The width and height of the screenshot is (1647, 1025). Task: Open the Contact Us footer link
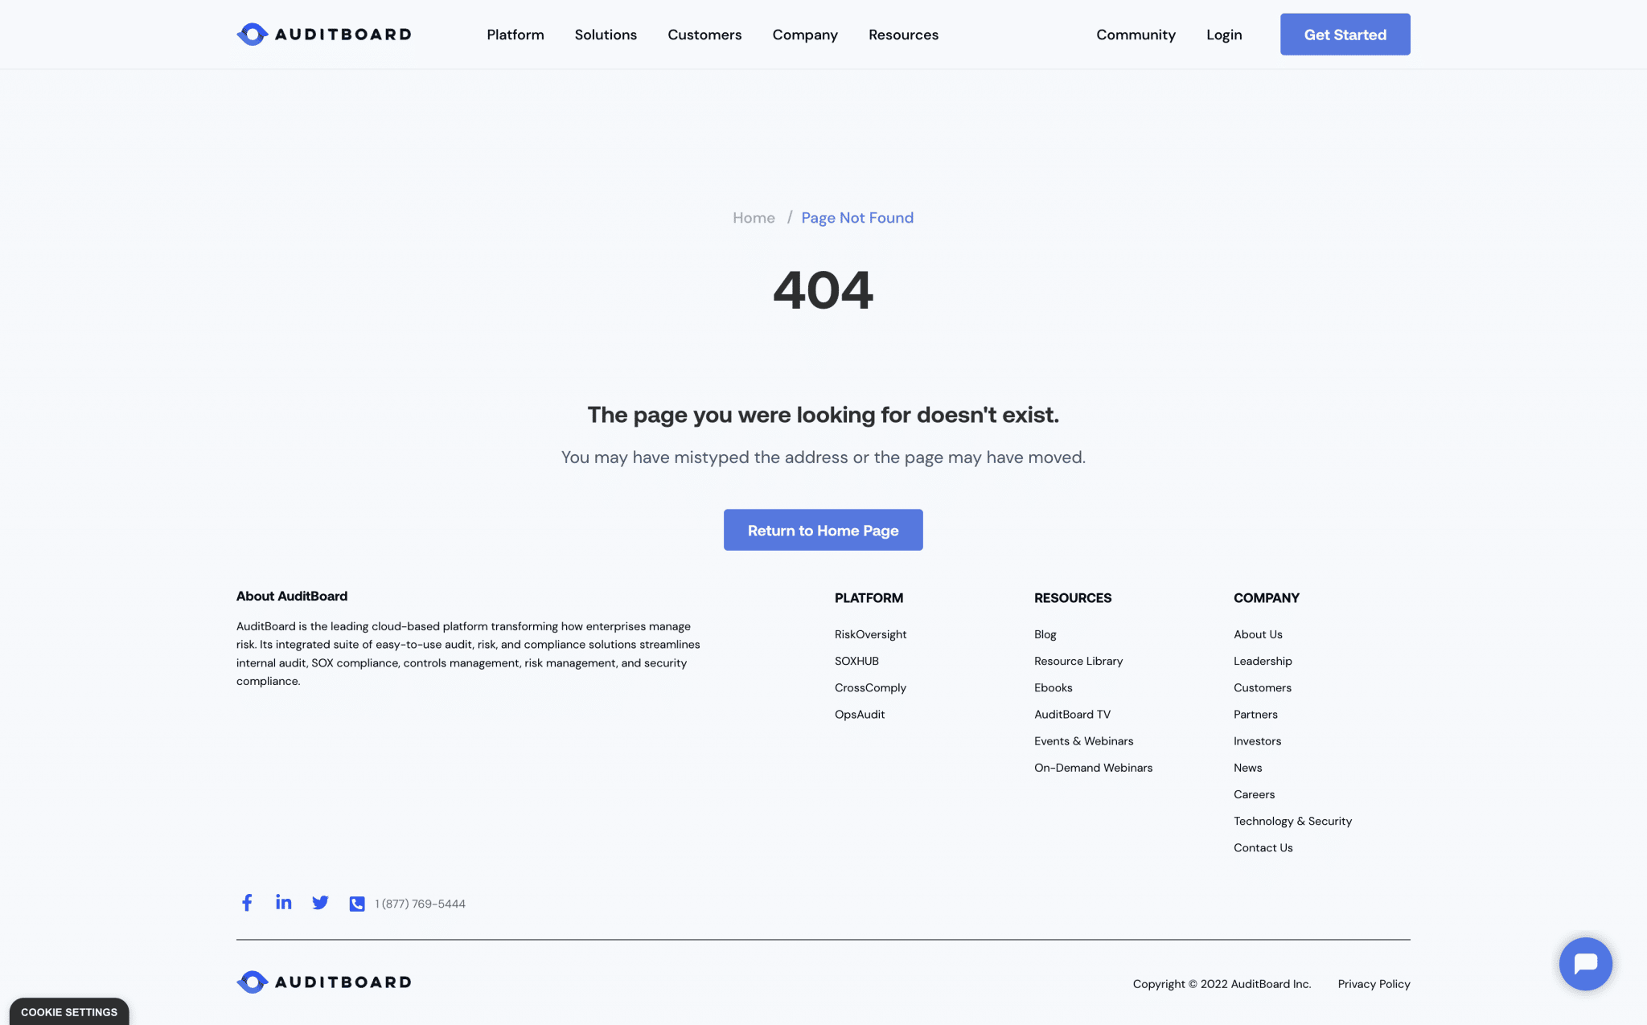(x=1263, y=847)
